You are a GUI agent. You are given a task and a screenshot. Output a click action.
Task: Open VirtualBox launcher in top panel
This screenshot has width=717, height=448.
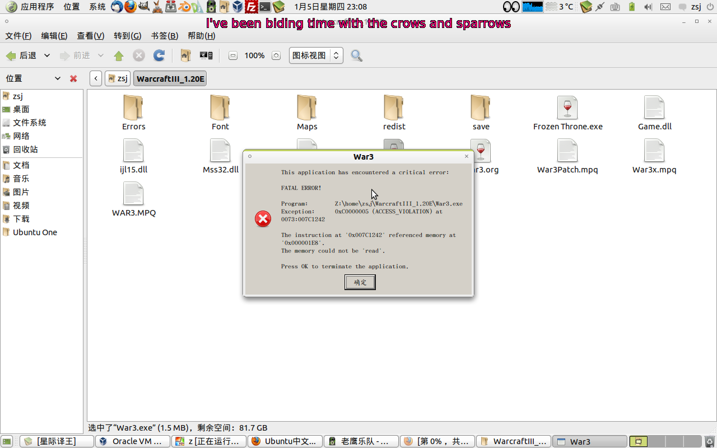point(238,7)
